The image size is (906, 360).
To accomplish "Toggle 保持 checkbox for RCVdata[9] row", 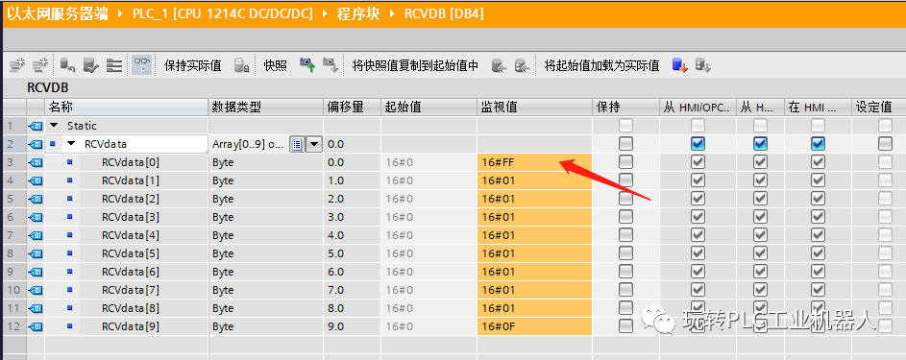I will [x=625, y=326].
